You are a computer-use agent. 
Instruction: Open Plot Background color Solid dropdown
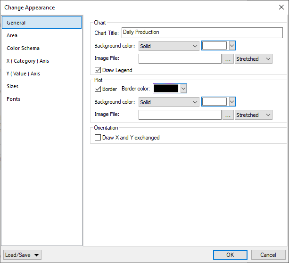169,102
